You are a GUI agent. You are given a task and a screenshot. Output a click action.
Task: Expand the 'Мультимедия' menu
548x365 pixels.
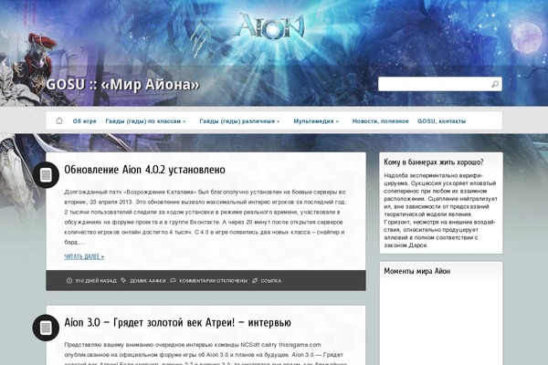tap(316, 121)
